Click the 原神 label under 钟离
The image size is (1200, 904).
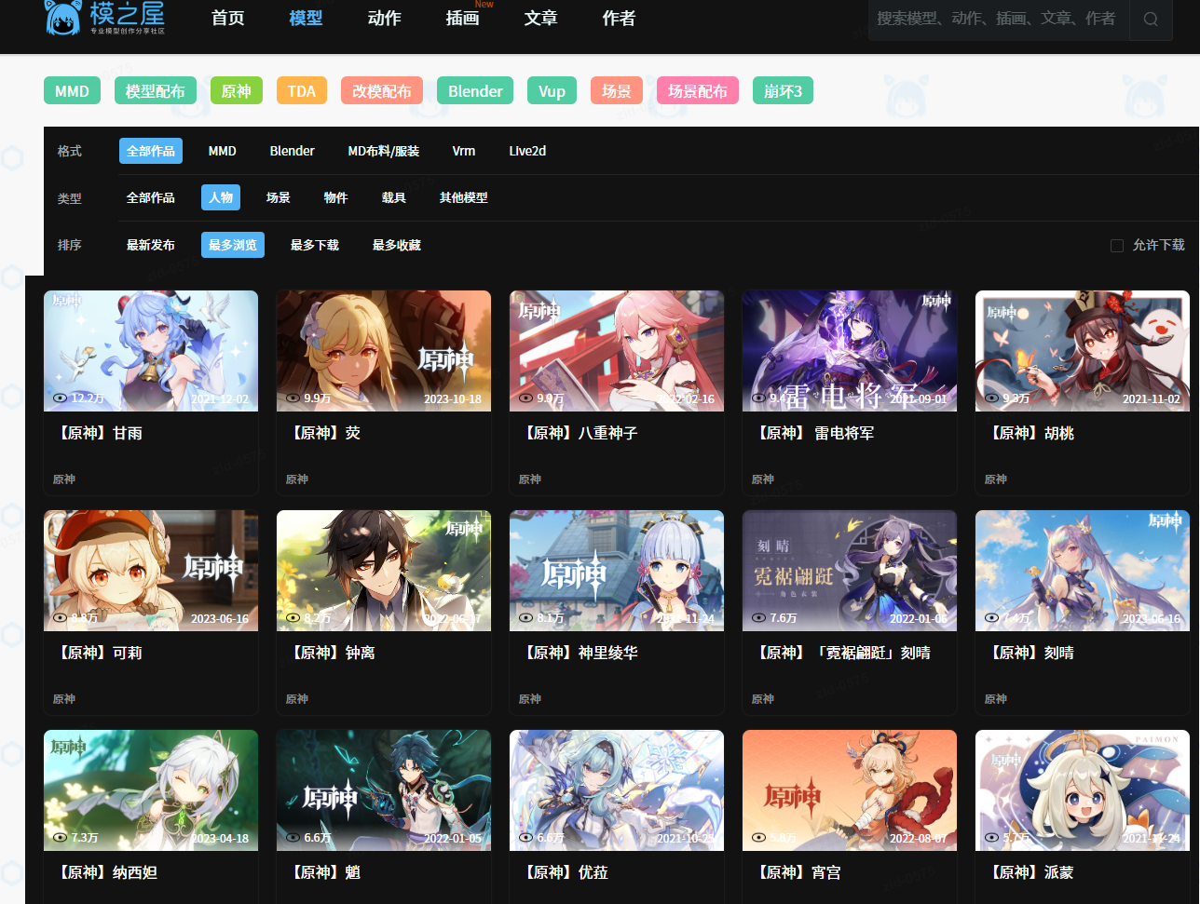coord(297,699)
